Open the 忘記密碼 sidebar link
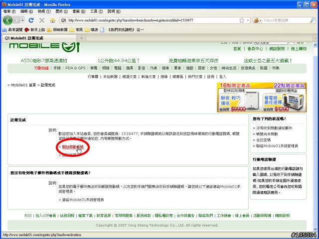 (x=263, y=140)
